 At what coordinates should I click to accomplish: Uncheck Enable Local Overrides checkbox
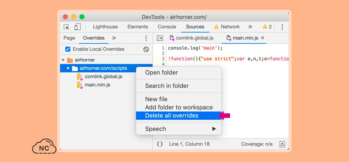[68, 49]
